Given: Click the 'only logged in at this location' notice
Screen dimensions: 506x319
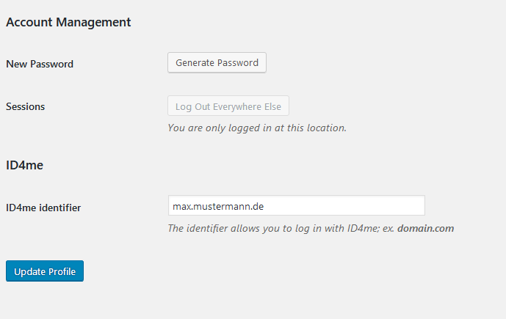Looking at the screenshot, I should tap(257, 128).
